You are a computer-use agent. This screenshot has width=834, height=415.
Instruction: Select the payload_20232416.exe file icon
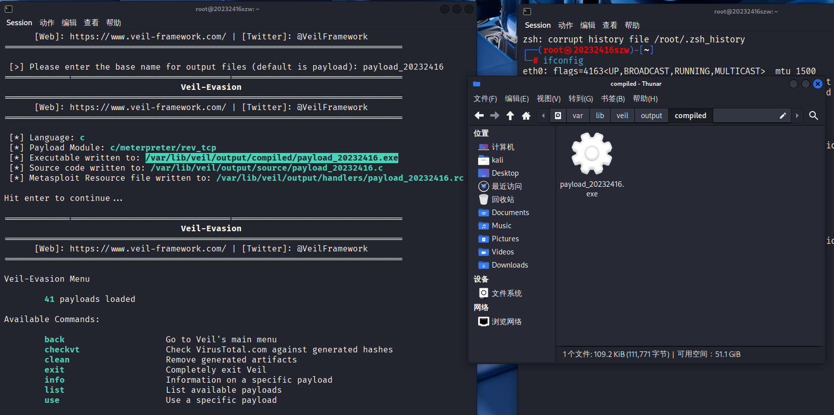pyautogui.click(x=592, y=153)
